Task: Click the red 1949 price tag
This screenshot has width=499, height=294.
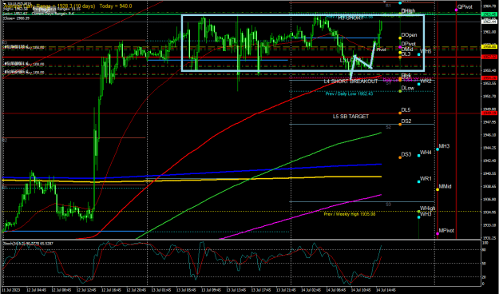Action: (489, 113)
